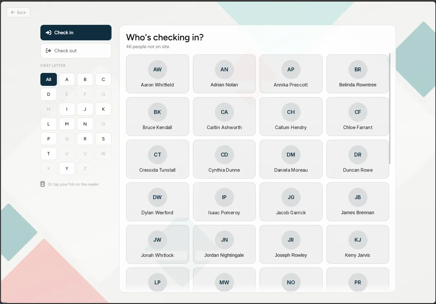Check in Jonah Whitlock
Viewport: 436px width, 304px height.
click(x=157, y=244)
